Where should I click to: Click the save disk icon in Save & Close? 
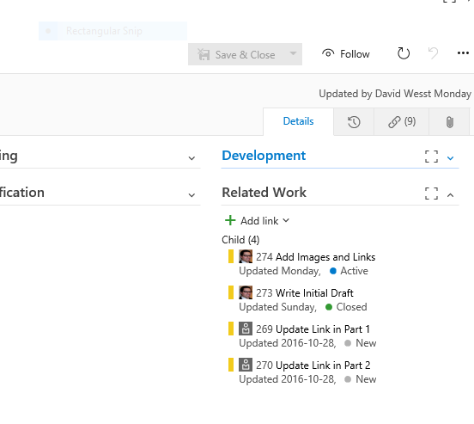[204, 54]
